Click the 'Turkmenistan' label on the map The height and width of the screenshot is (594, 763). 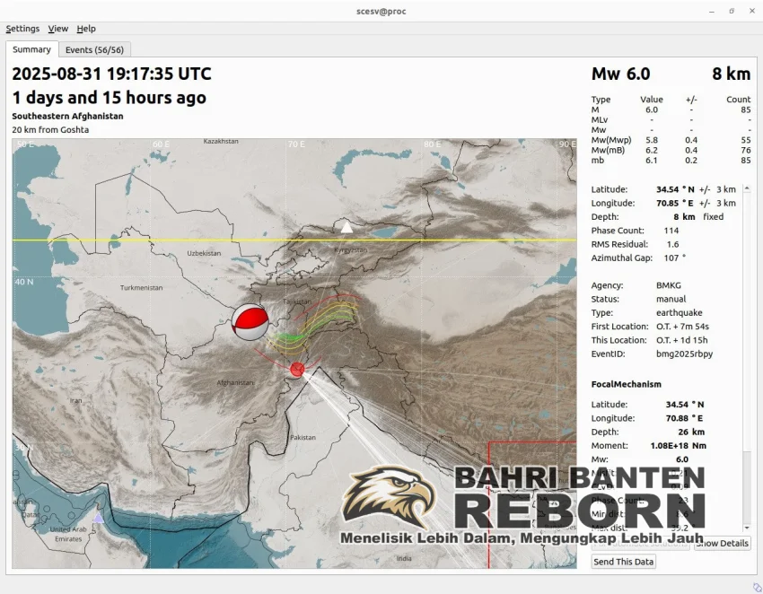coord(142,287)
